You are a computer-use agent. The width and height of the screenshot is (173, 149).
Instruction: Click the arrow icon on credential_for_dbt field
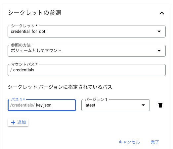click(159, 32)
